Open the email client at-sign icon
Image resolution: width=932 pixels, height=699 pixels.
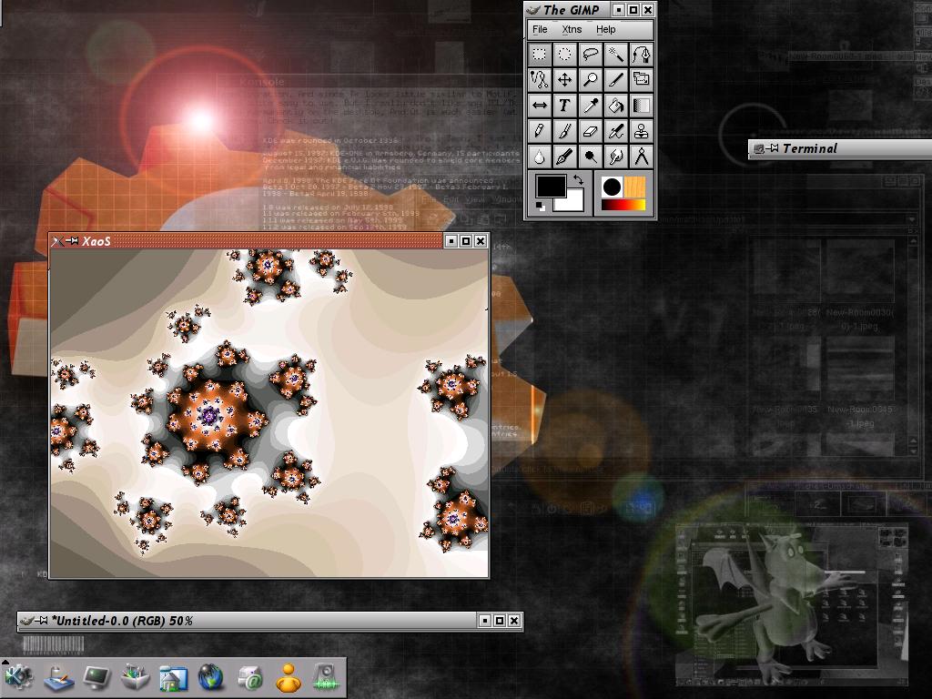pos(250,677)
